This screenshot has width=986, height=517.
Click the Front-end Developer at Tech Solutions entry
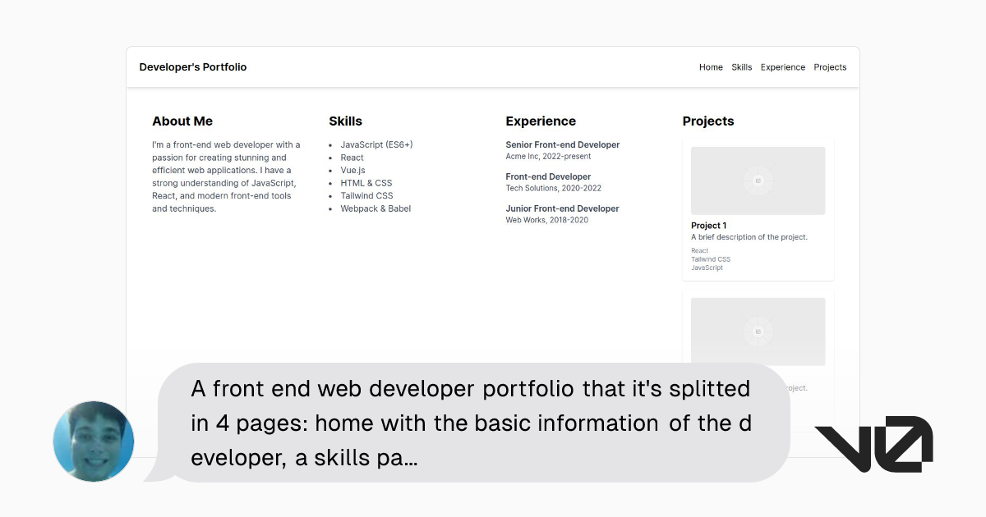(x=548, y=176)
